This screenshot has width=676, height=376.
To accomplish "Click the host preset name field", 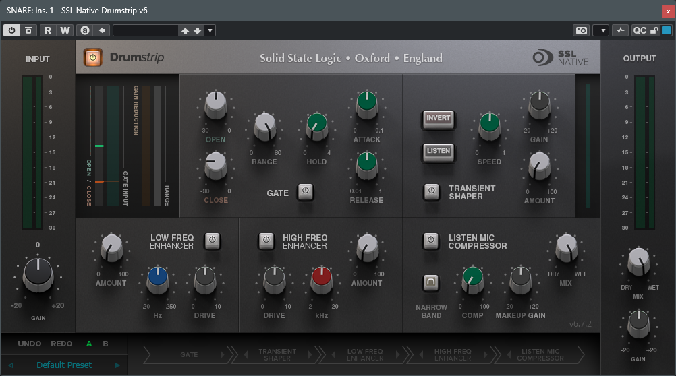I will click(146, 30).
